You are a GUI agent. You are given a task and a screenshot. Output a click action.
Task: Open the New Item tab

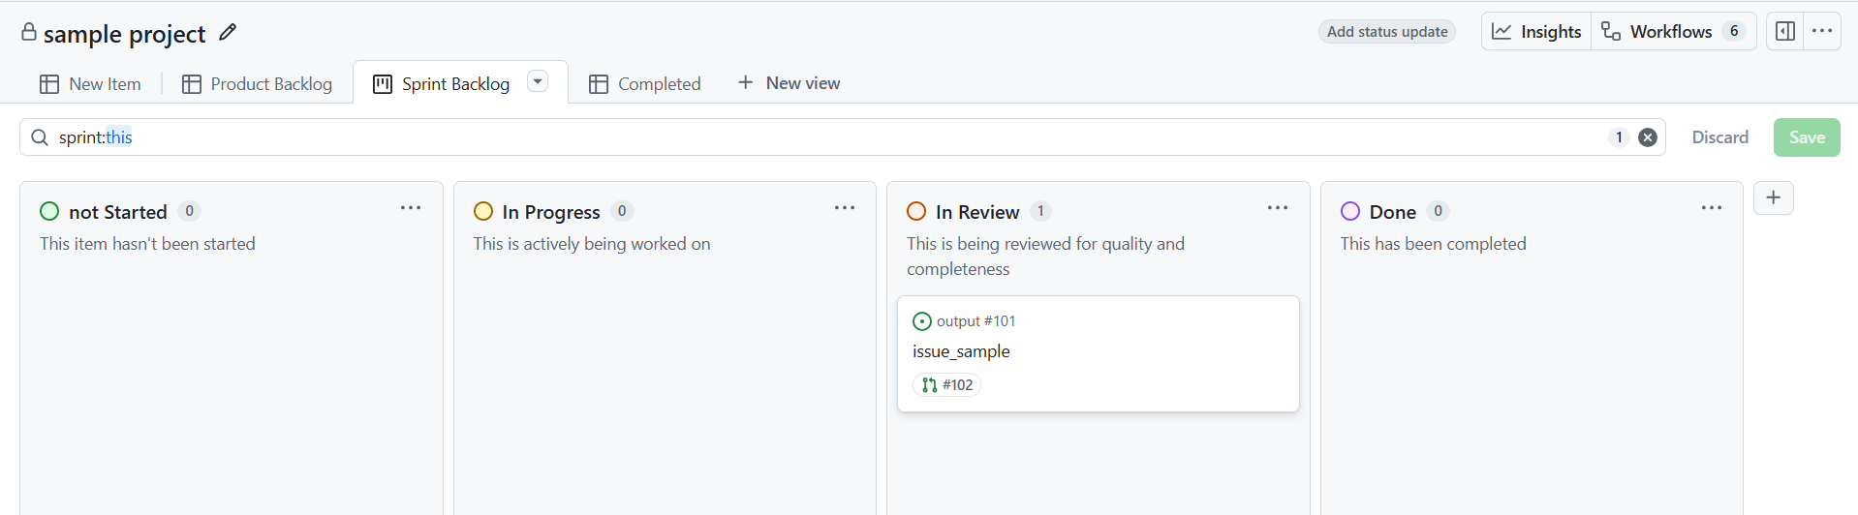90,84
